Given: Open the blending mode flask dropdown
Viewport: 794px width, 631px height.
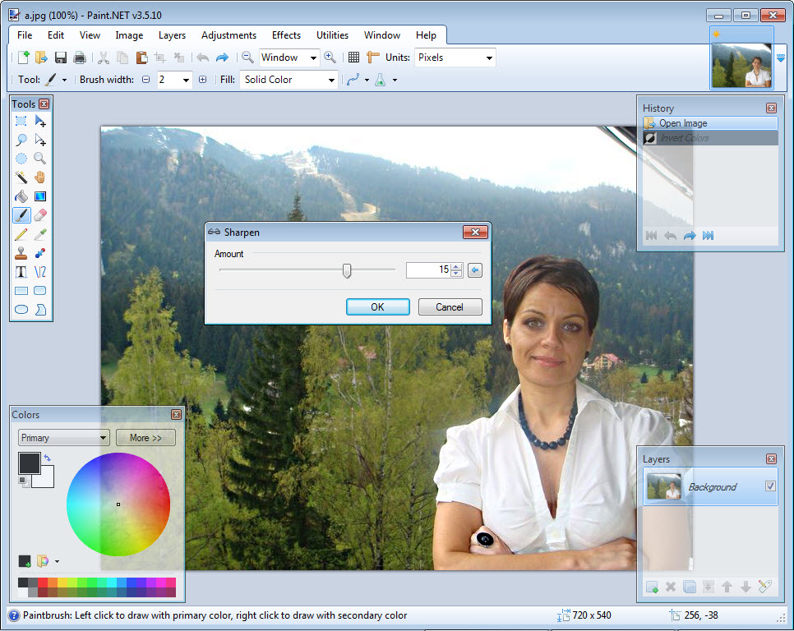Looking at the screenshot, I should (395, 80).
